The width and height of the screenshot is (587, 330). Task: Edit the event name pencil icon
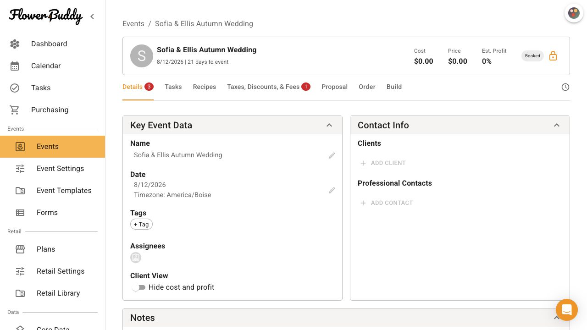332,155
